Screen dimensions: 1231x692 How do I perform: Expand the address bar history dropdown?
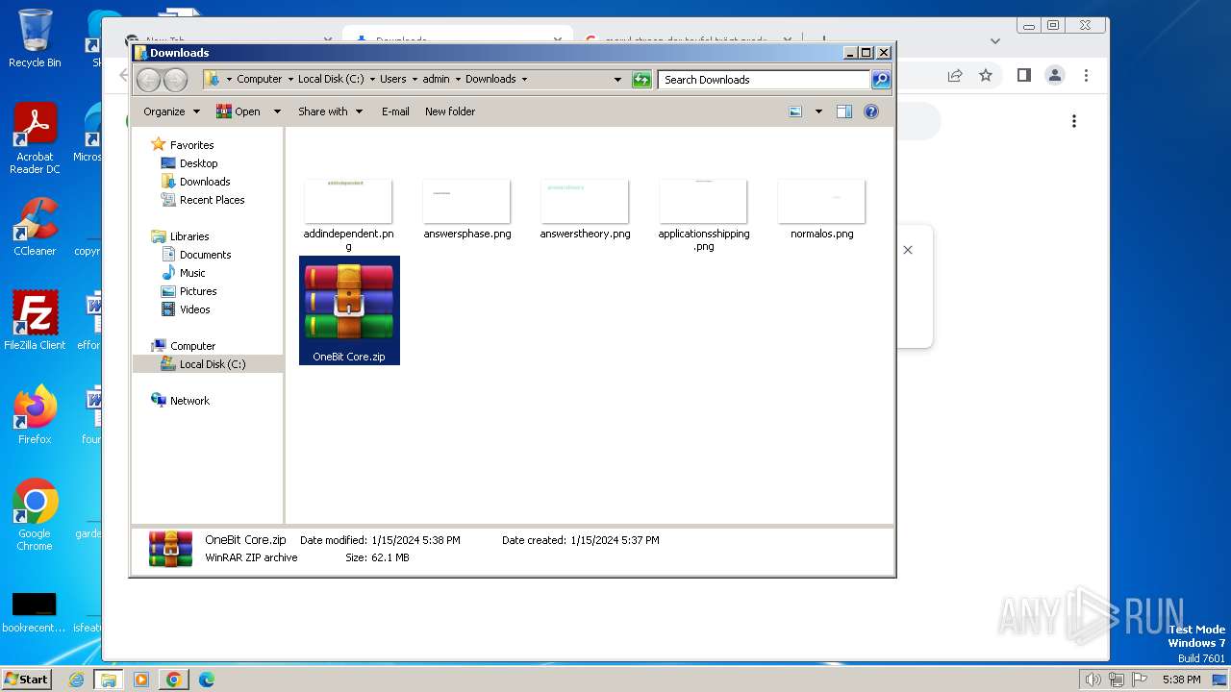pos(617,80)
